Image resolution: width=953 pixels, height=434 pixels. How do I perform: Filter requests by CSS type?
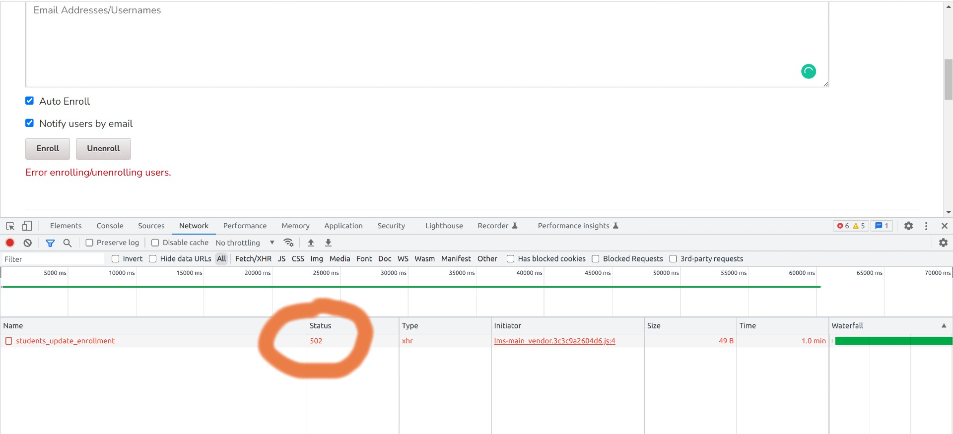(x=298, y=258)
